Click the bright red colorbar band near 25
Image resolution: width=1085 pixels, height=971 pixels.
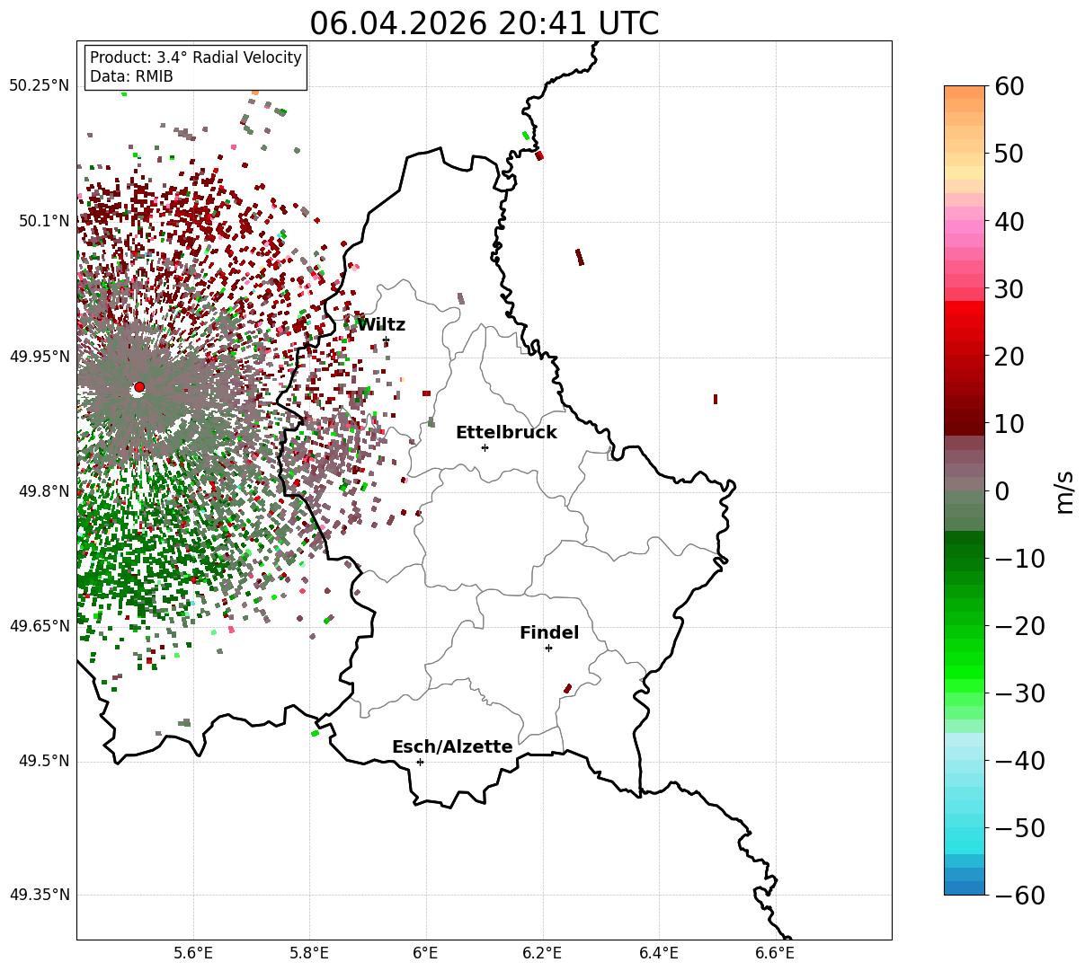pos(965,322)
